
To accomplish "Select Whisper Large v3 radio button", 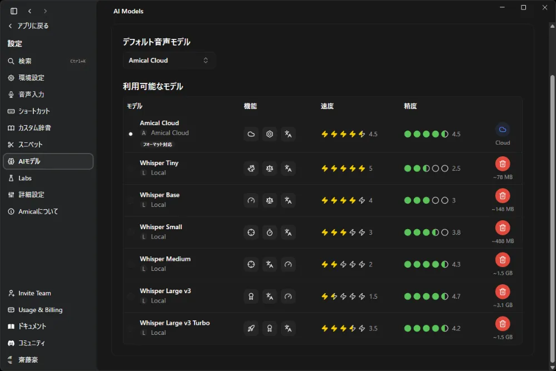I will point(131,296).
